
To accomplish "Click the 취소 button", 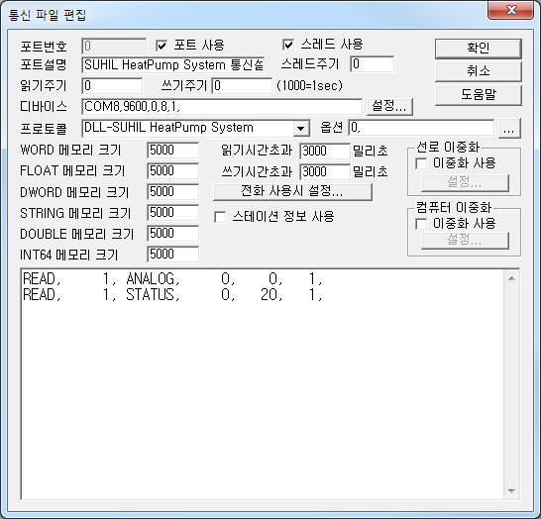I will tap(478, 71).
